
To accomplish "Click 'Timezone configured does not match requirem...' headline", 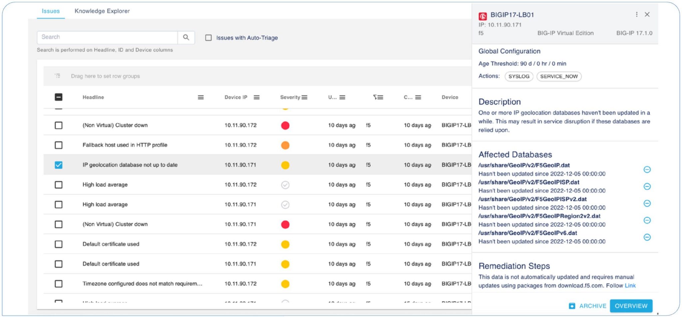I will (x=143, y=284).
